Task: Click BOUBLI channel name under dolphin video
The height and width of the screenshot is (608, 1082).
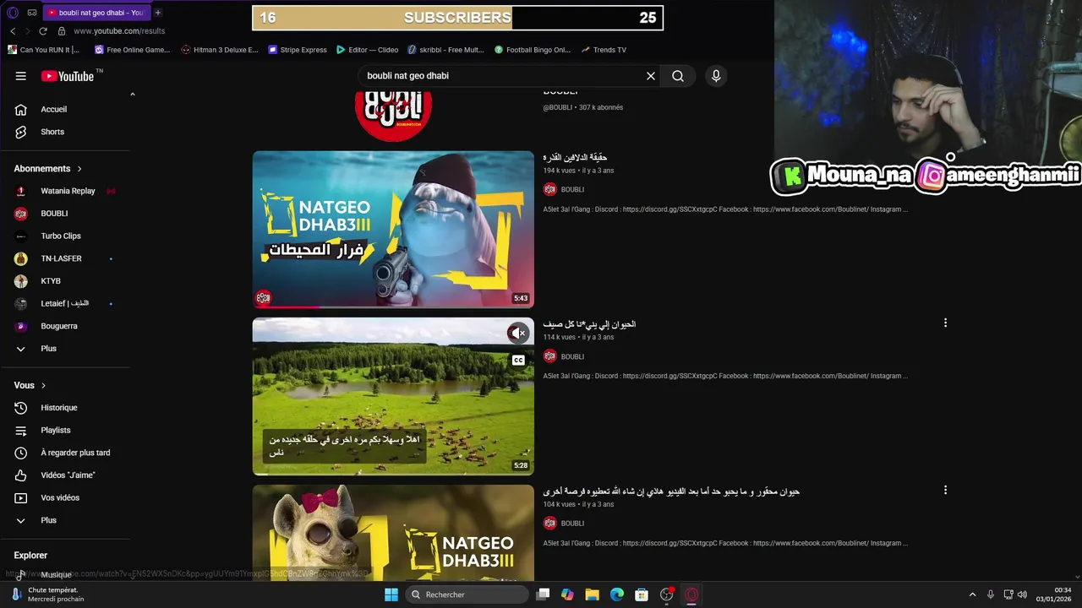Action: [x=572, y=190]
